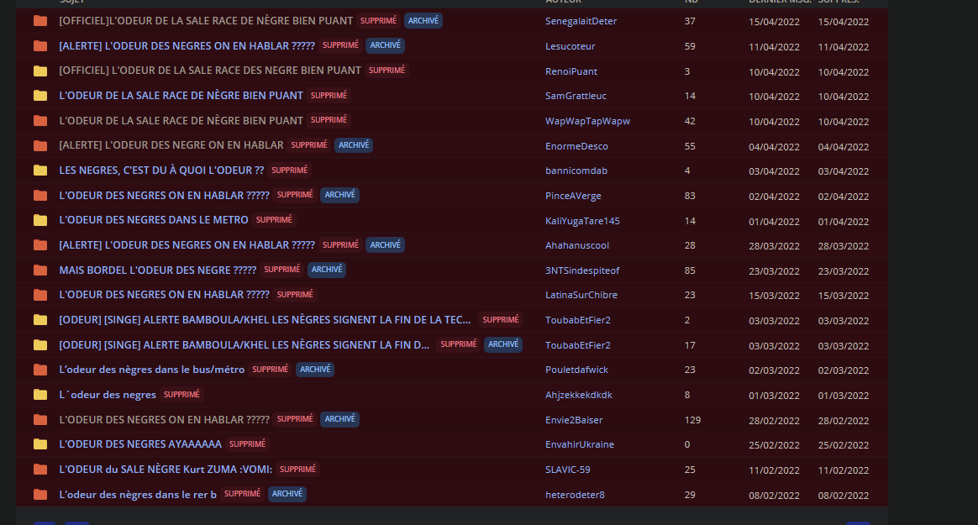Click the ARCHIVÉ badge in heterodeter8's row

click(x=287, y=494)
